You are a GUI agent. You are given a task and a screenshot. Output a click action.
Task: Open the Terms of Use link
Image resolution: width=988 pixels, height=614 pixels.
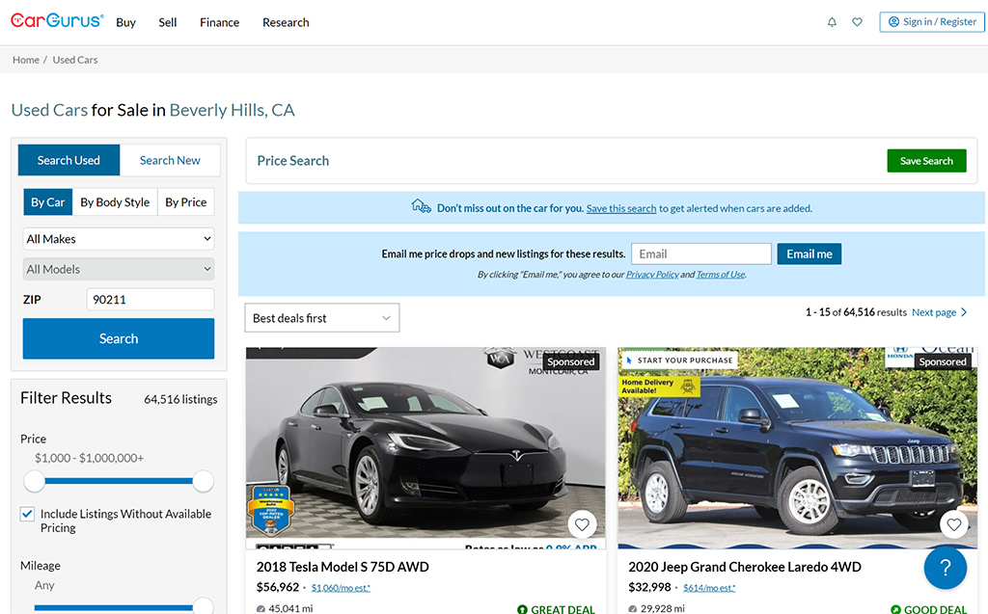tap(720, 275)
